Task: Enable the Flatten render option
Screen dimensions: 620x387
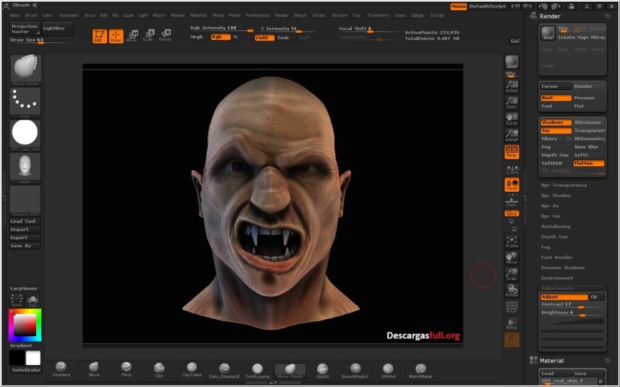Action: pos(588,163)
